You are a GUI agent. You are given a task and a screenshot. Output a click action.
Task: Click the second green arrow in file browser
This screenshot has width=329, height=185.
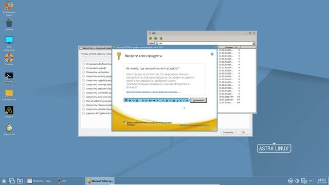coord(156,39)
